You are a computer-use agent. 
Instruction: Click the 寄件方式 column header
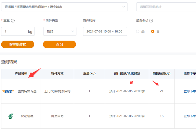pyautogui.click(x=57, y=73)
